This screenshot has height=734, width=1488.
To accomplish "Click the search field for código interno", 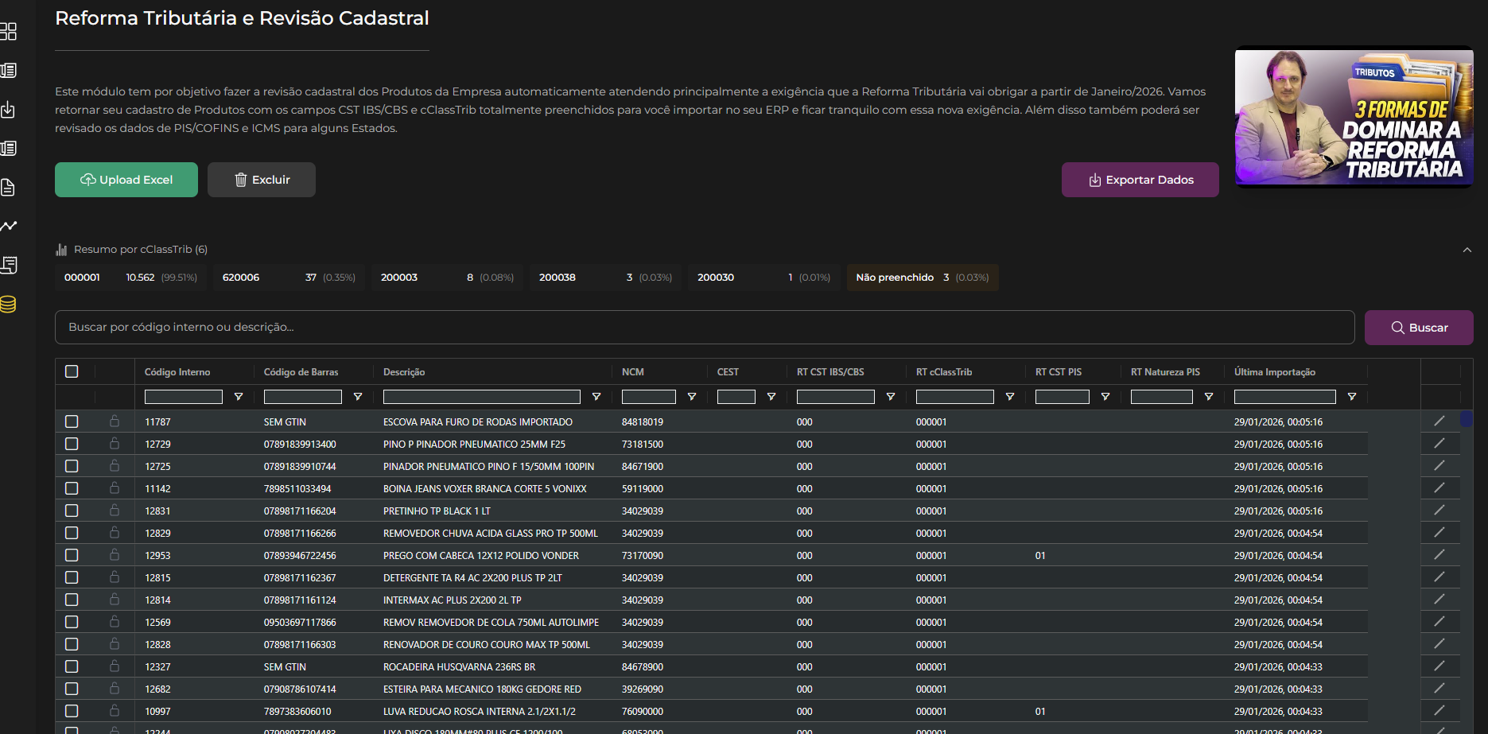I will (704, 327).
